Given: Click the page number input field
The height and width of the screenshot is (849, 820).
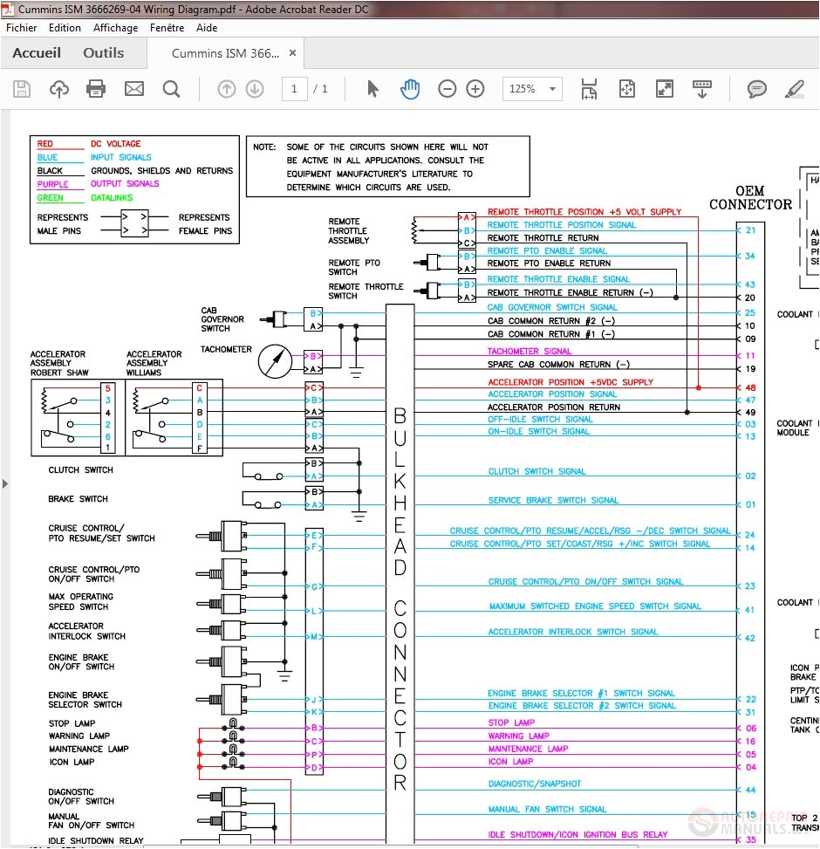Looking at the screenshot, I should click(x=294, y=89).
